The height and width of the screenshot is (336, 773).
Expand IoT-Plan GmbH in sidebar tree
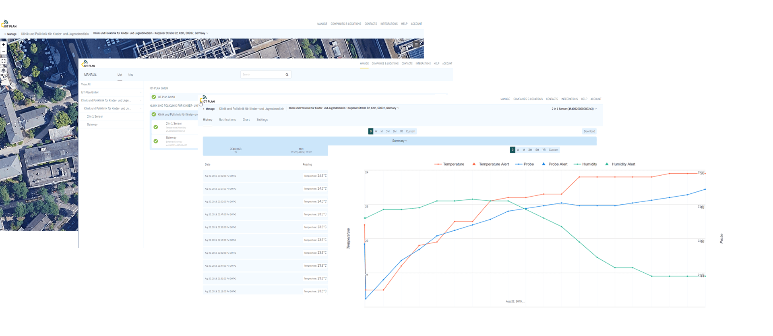pos(141,93)
